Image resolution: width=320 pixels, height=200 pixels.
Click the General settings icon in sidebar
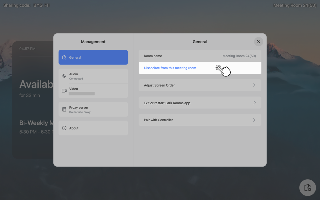coord(64,57)
